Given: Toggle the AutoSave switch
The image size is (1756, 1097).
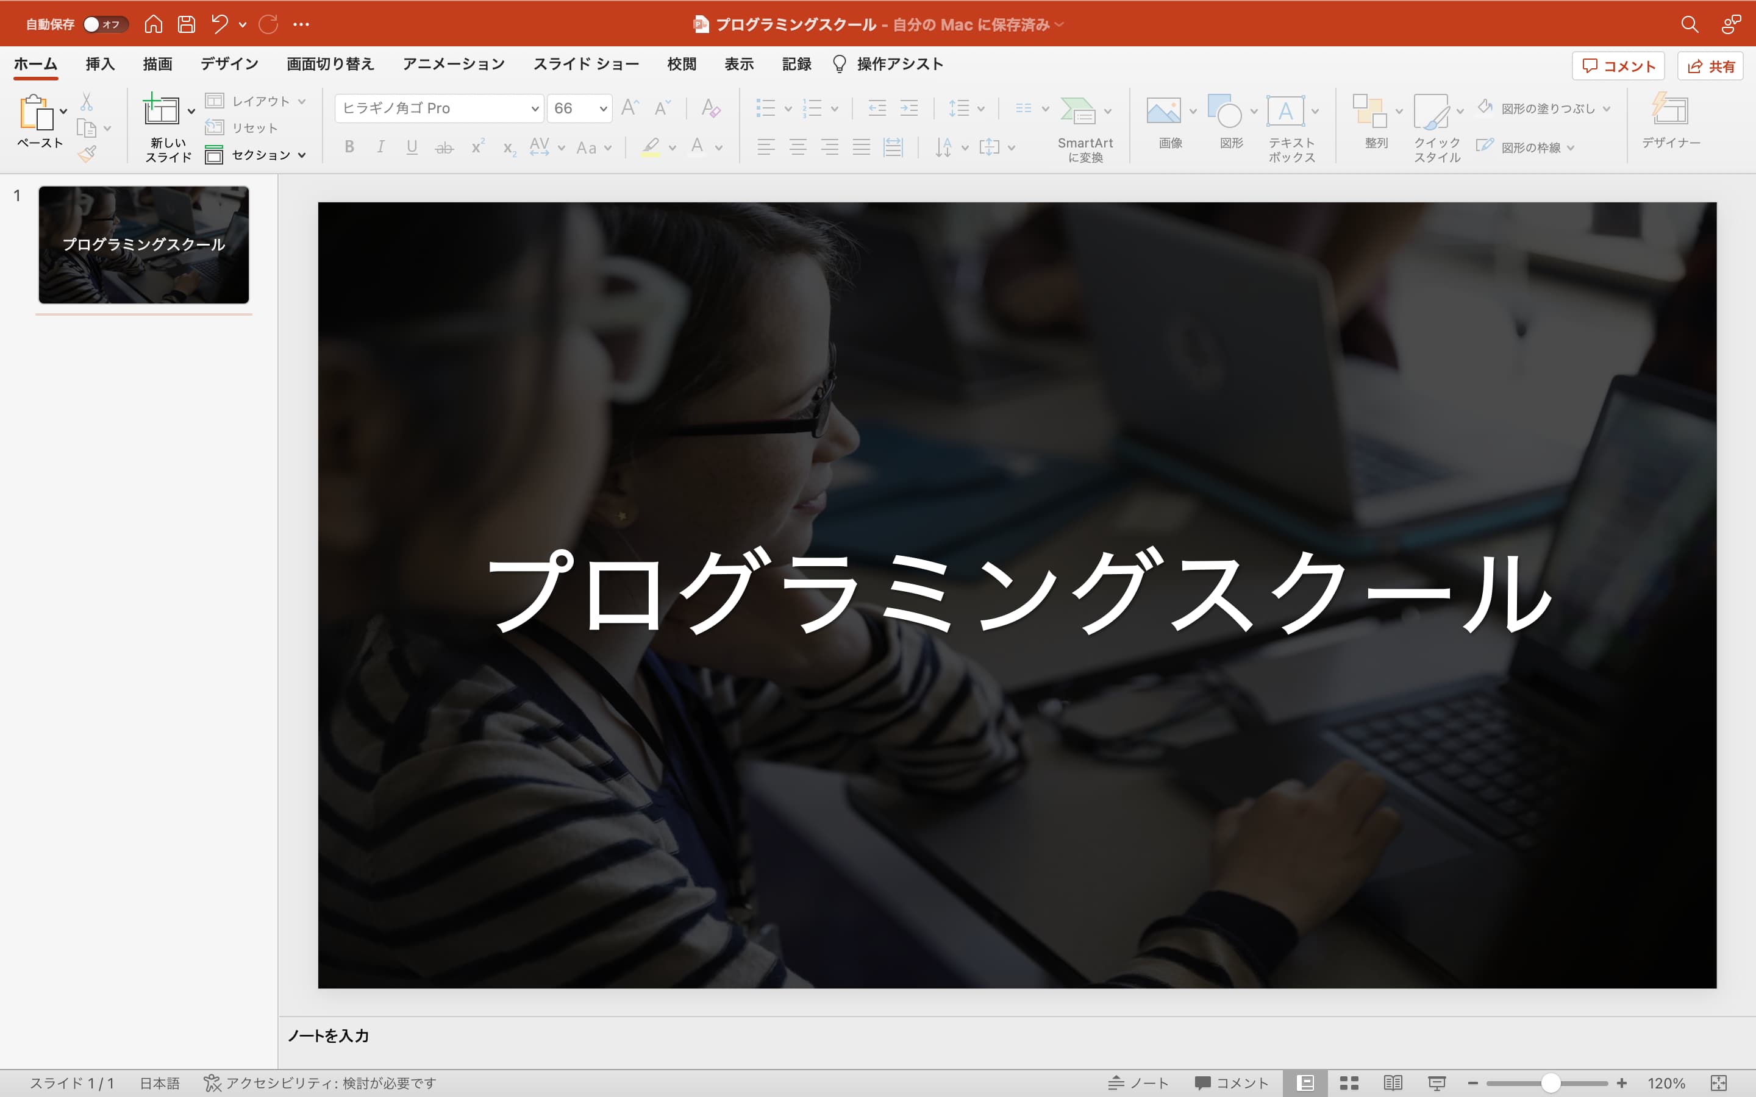Looking at the screenshot, I should 105,24.
